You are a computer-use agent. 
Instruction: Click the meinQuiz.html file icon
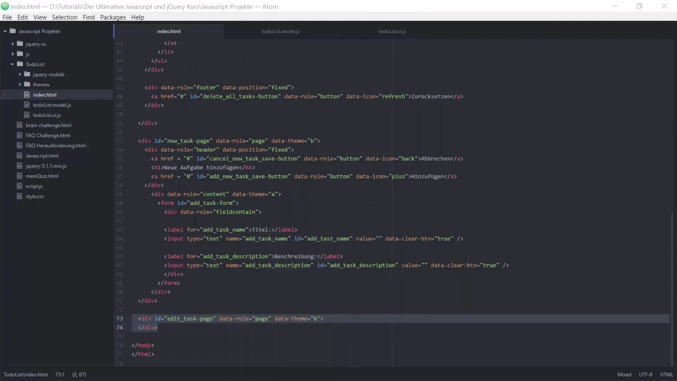(19, 176)
